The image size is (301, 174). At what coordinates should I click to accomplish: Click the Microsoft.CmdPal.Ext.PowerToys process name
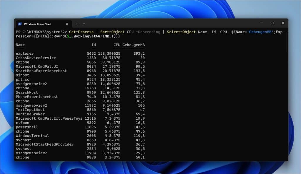pyautogui.click(x=49, y=118)
